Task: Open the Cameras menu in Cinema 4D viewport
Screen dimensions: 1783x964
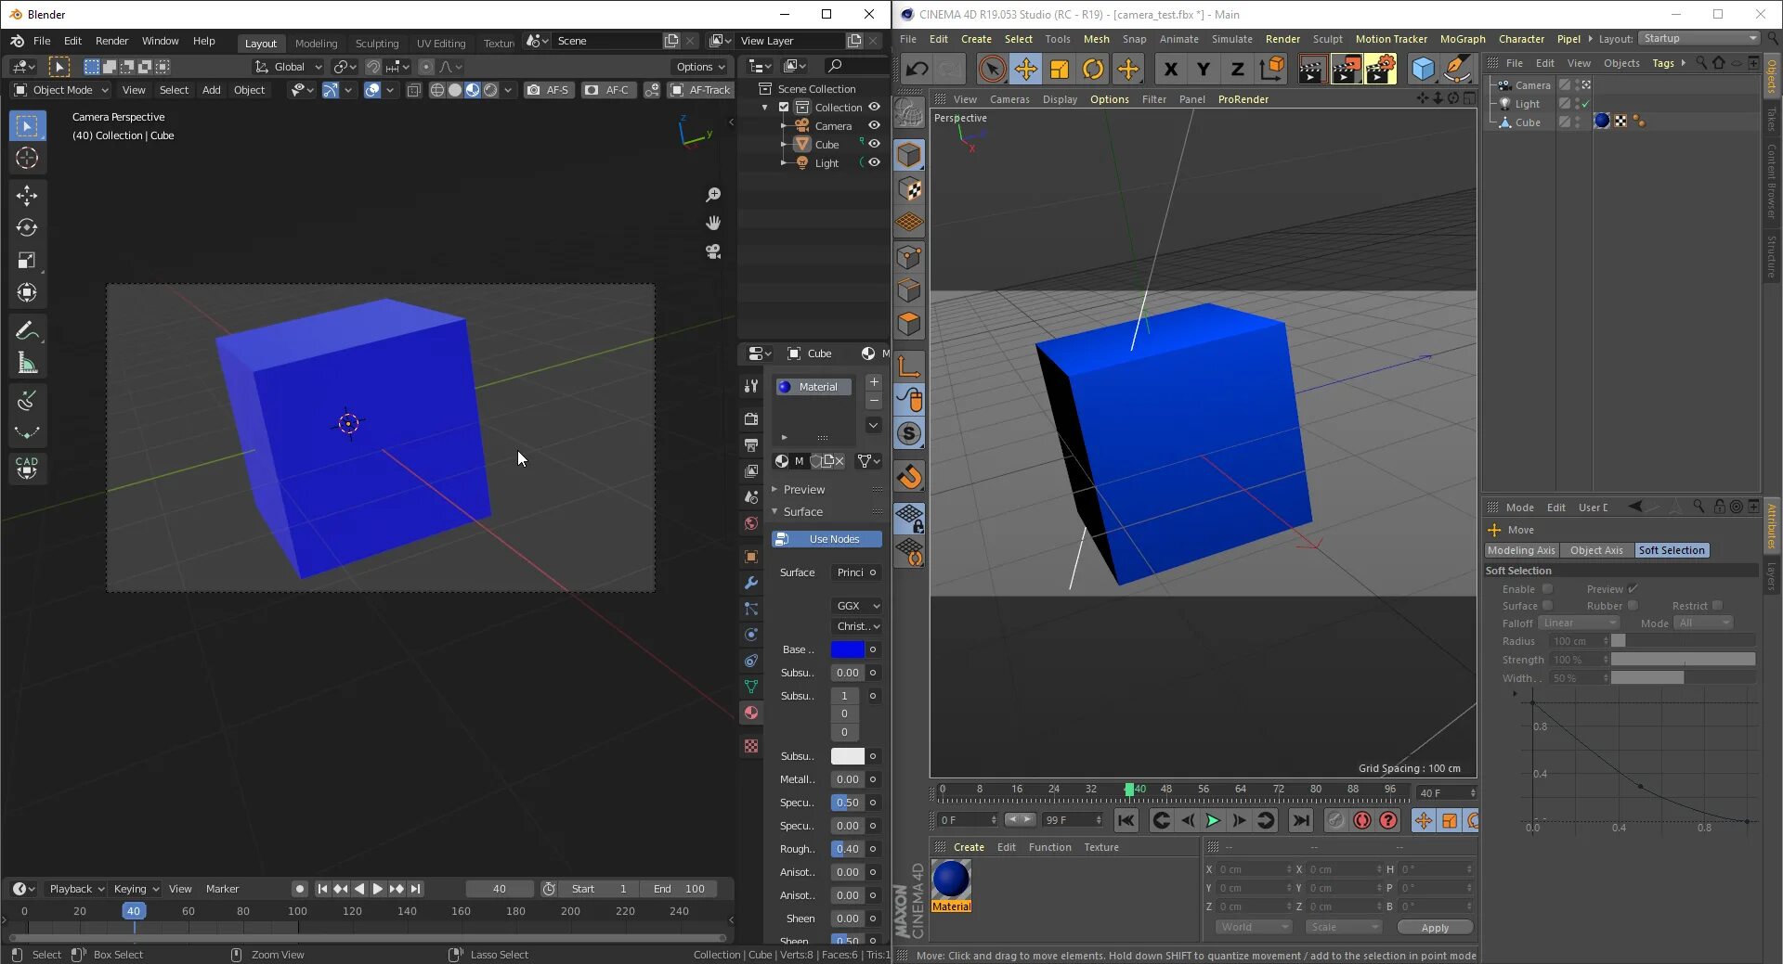Action: (x=1009, y=99)
